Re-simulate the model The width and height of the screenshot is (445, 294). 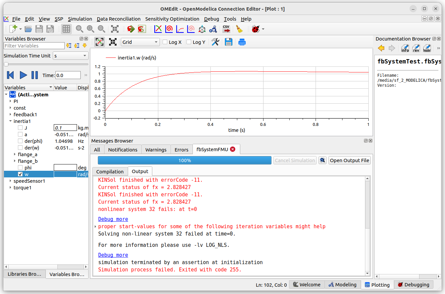[130, 29]
